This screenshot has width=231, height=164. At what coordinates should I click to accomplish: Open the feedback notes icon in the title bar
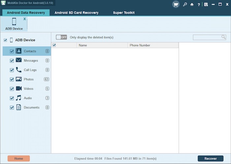pyautogui.click(x=206, y=5)
